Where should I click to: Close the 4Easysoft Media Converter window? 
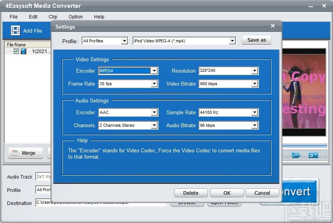tap(324, 6)
